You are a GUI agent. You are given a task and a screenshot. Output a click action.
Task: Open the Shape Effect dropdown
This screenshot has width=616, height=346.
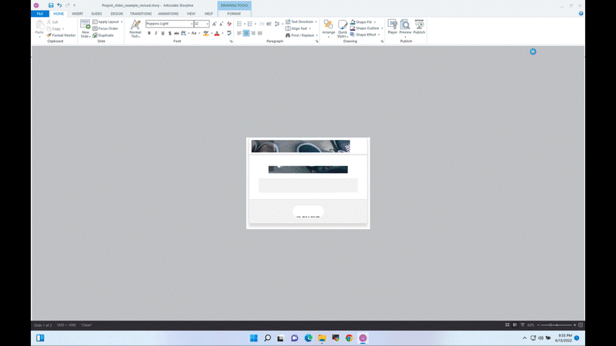point(364,35)
